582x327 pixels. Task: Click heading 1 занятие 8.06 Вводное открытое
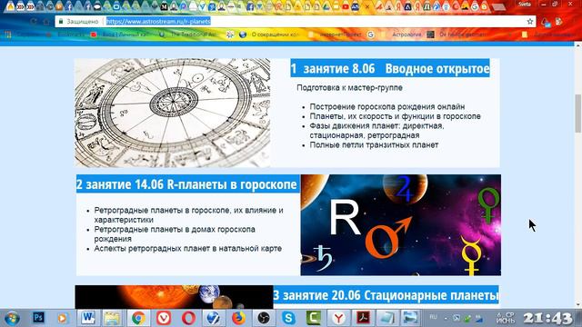coord(390,68)
